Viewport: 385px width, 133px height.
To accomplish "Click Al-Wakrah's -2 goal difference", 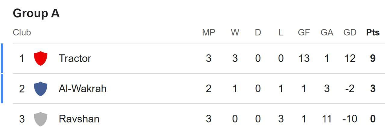I will click(x=350, y=89).
